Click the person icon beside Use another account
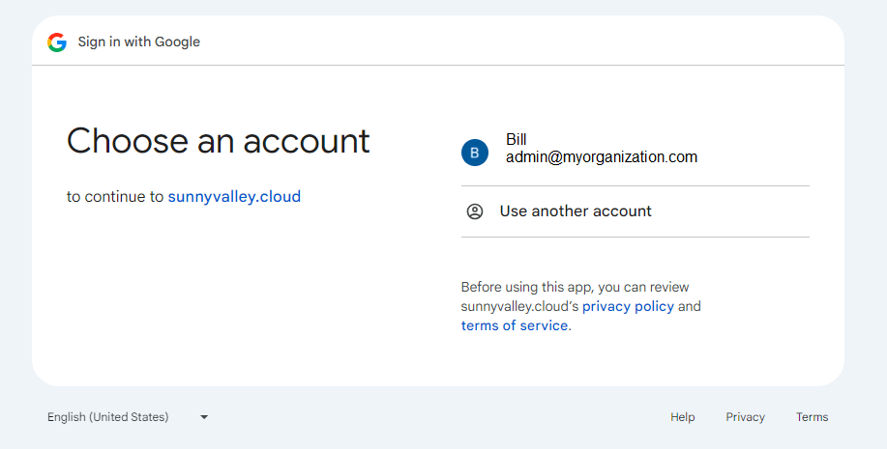 [474, 211]
